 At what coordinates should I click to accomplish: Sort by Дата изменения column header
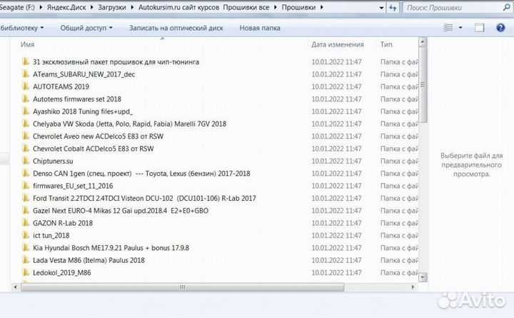pyautogui.click(x=338, y=44)
